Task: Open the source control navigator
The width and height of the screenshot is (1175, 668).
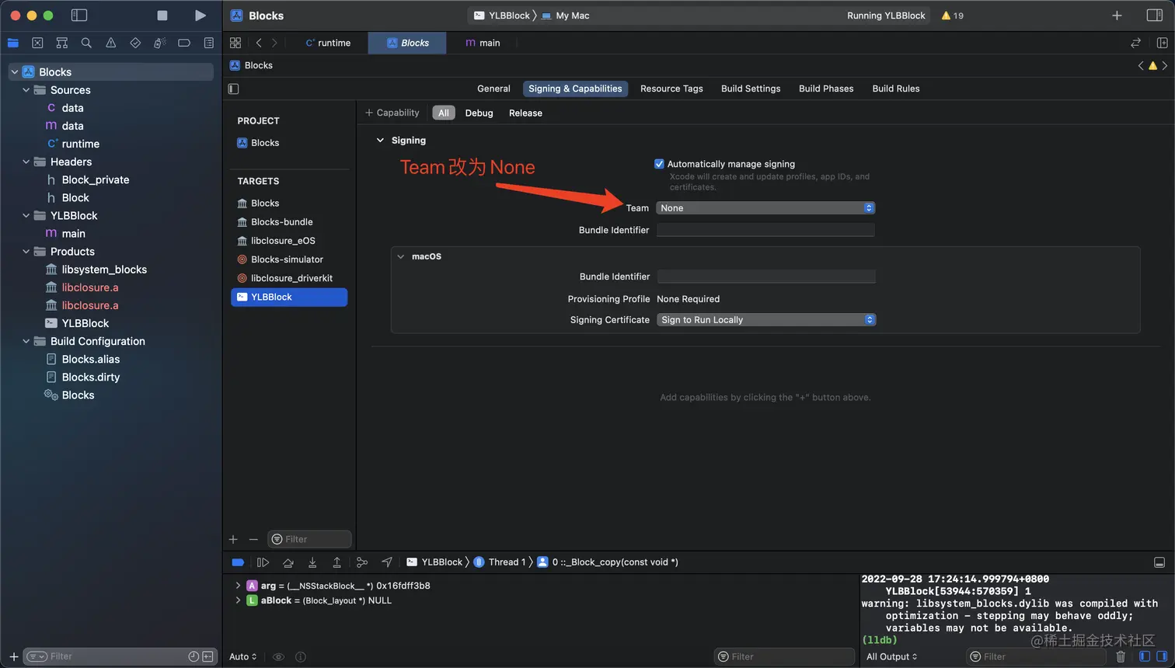Action: pyautogui.click(x=37, y=43)
